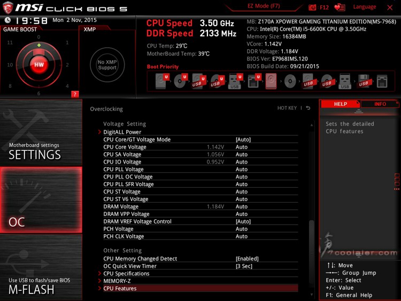Image resolution: width=401 pixels, height=301 pixels.
Task: Open the M-FLASH USB flash tile
Action: pos(41,267)
